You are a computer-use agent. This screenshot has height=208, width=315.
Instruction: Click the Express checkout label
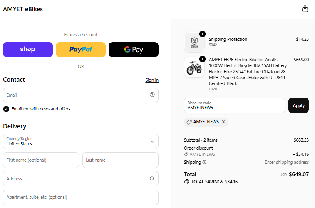tap(81, 35)
